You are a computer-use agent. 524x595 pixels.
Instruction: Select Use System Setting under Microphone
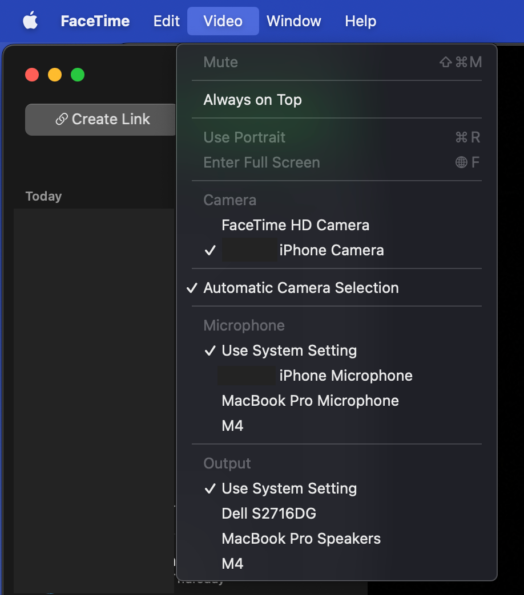[337, 351]
